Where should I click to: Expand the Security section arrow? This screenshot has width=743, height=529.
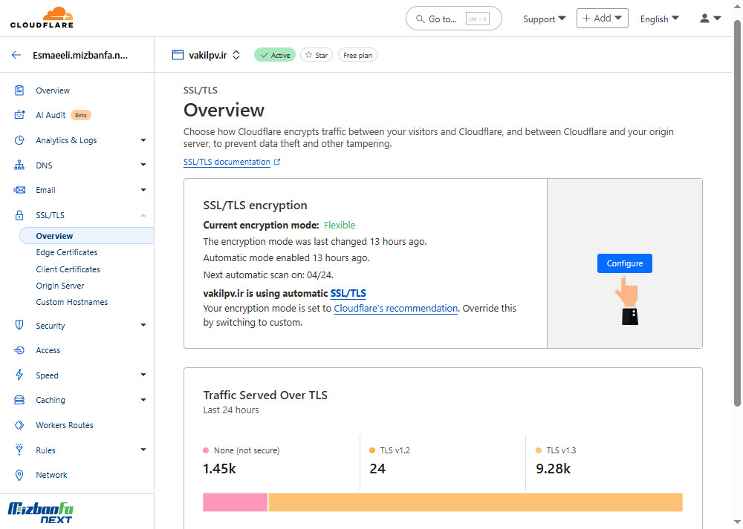(x=143, y=324)
